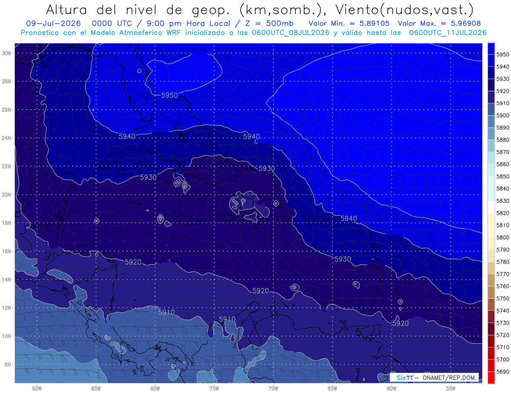Click the white legend swatch between 5820 and 5830

point(491,207)
